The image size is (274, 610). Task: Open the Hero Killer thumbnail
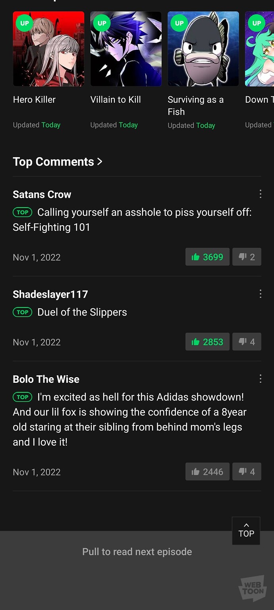48,49
